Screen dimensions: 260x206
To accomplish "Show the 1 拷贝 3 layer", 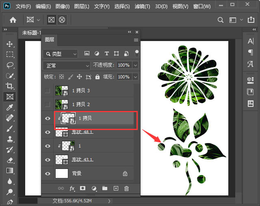I will click(x=48, y=91).
